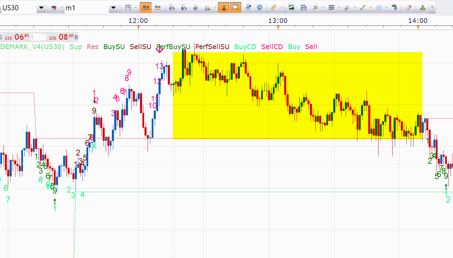Select the cursor zoom pointer tool
The height and width of the screenshot is (258, 453).
tap(196, 7)
